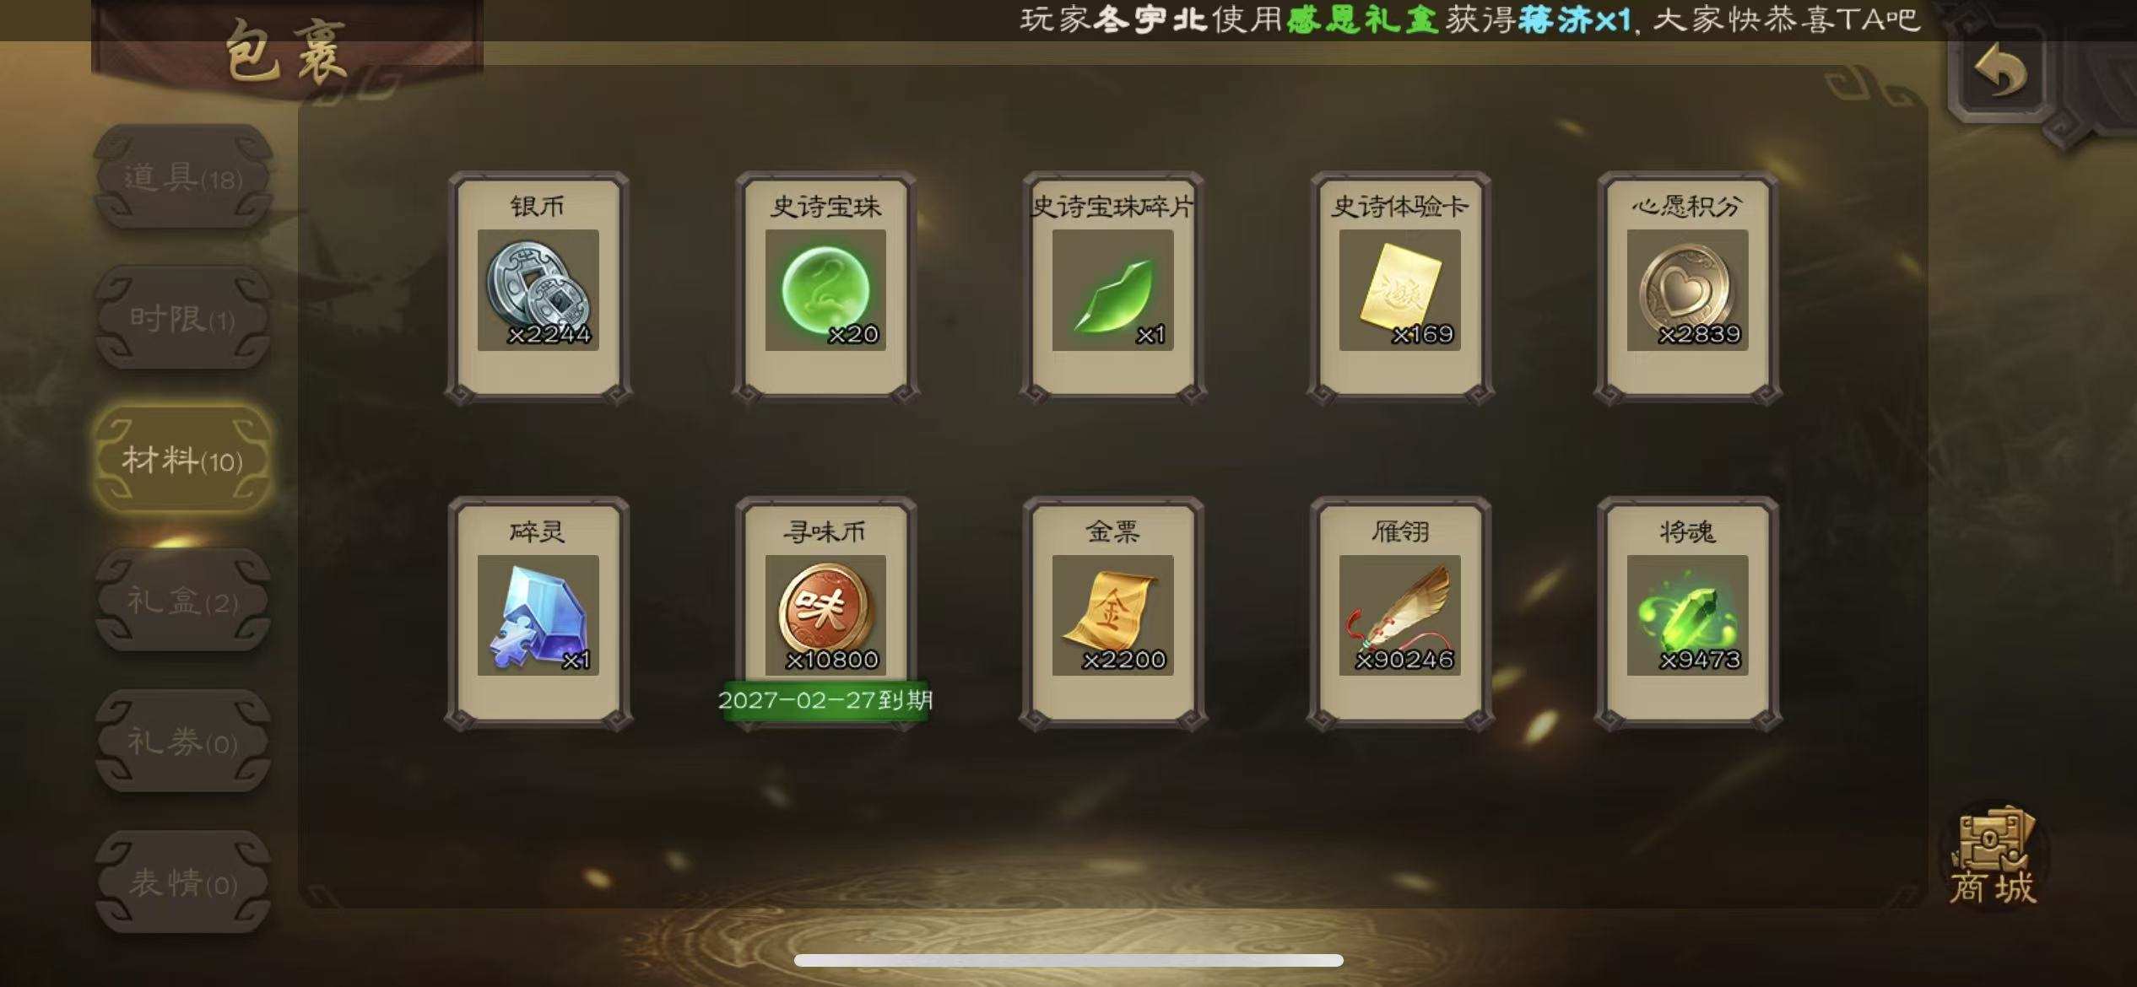Tap the 2027-02-27到期 expiry label
2137x987 pixels.
825,700
